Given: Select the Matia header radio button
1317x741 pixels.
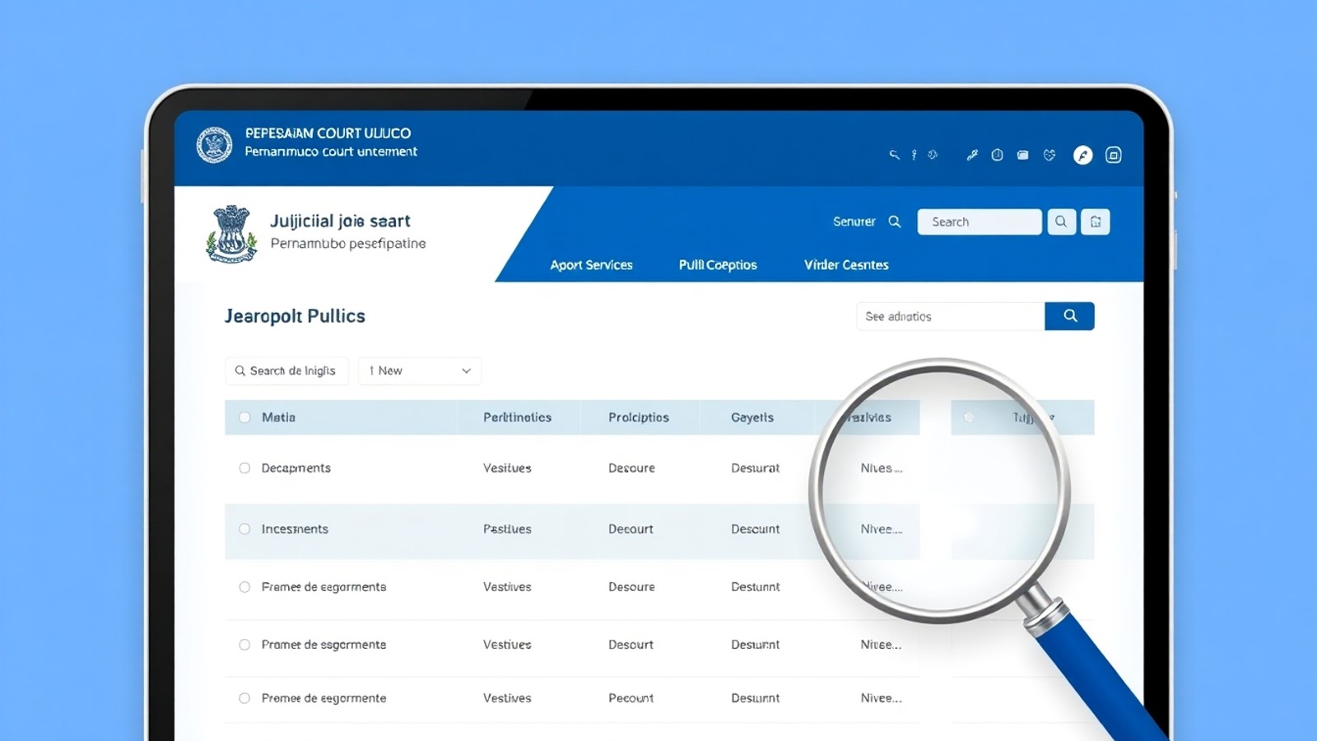Looking at the screenshot, I should pyautogui.click(x=244, y=417).
